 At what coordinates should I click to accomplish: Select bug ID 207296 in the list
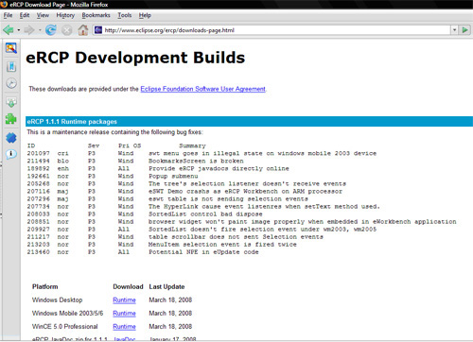38,199
